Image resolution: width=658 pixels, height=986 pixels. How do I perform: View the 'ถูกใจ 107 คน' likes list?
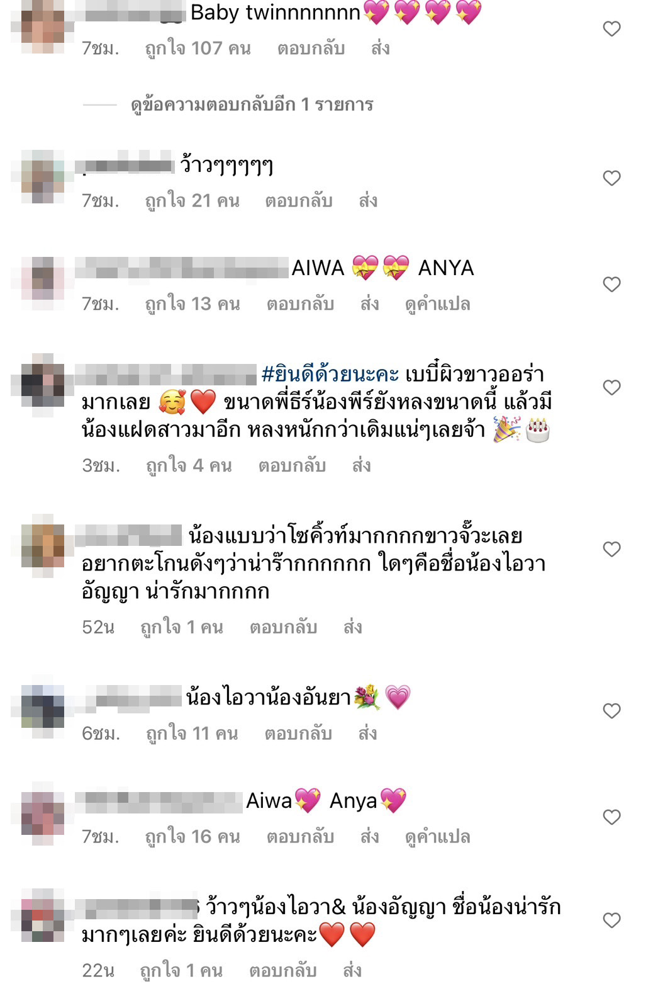(198, 48)
